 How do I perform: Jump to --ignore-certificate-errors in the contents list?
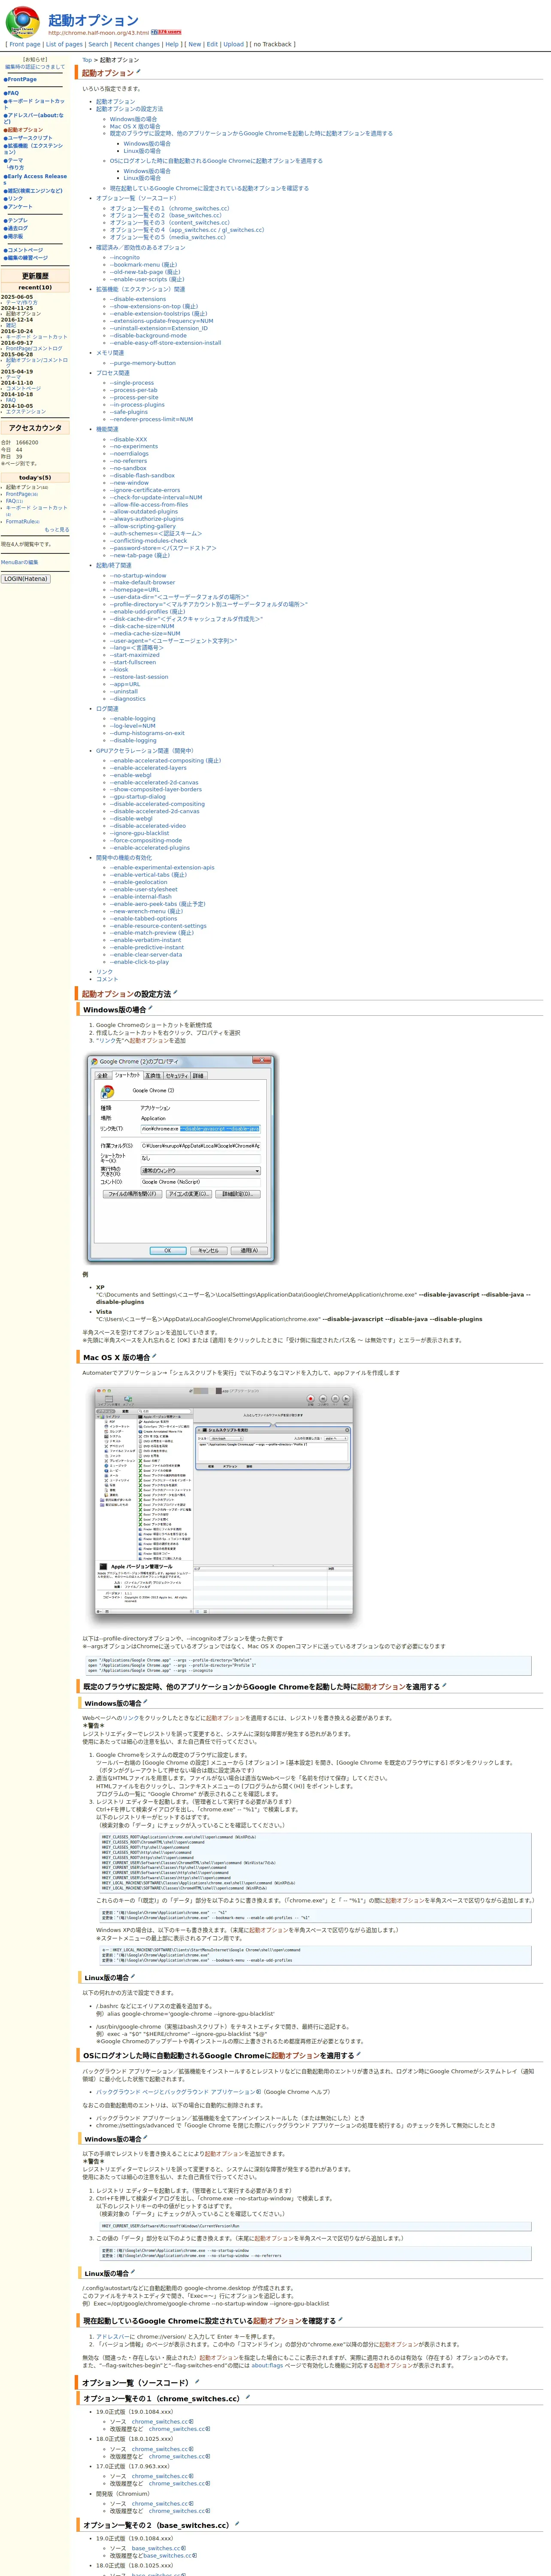(145, 490)
